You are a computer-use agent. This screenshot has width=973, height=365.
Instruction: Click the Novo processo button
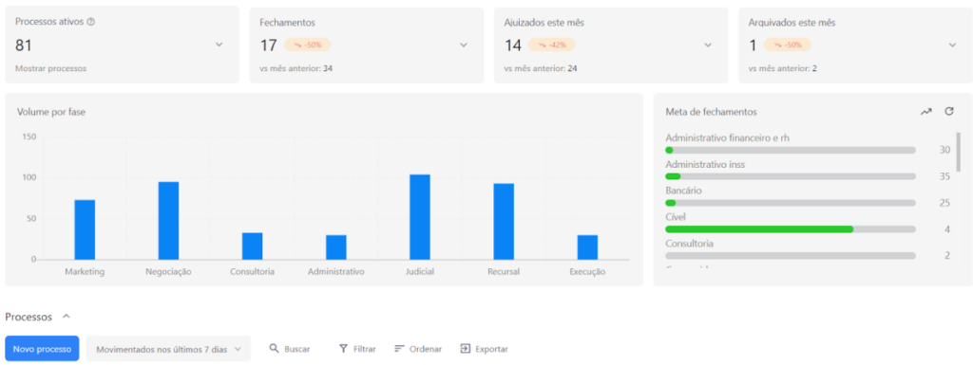click(x=42, y=349)
